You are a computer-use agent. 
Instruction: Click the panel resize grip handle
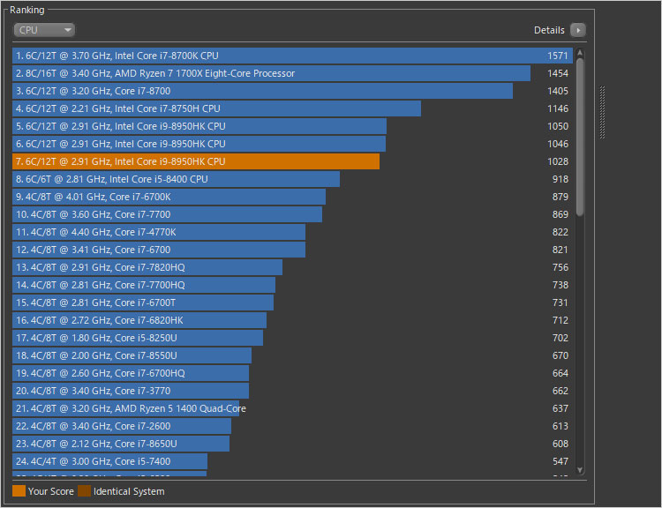click(603, 112)
